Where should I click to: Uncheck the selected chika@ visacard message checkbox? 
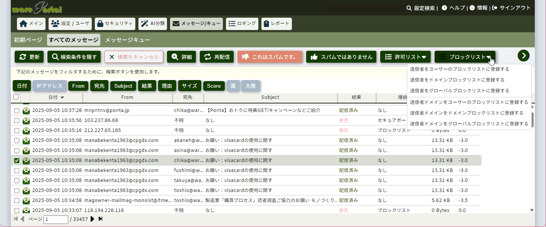(x=17, y=160)
